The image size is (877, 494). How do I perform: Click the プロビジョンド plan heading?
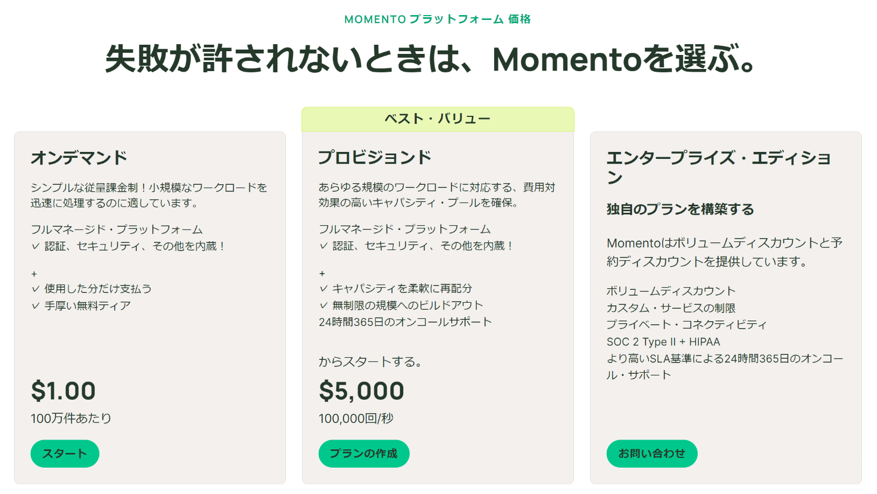375,157
